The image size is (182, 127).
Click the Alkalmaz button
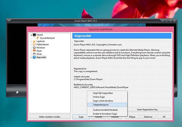pos(148,117)
